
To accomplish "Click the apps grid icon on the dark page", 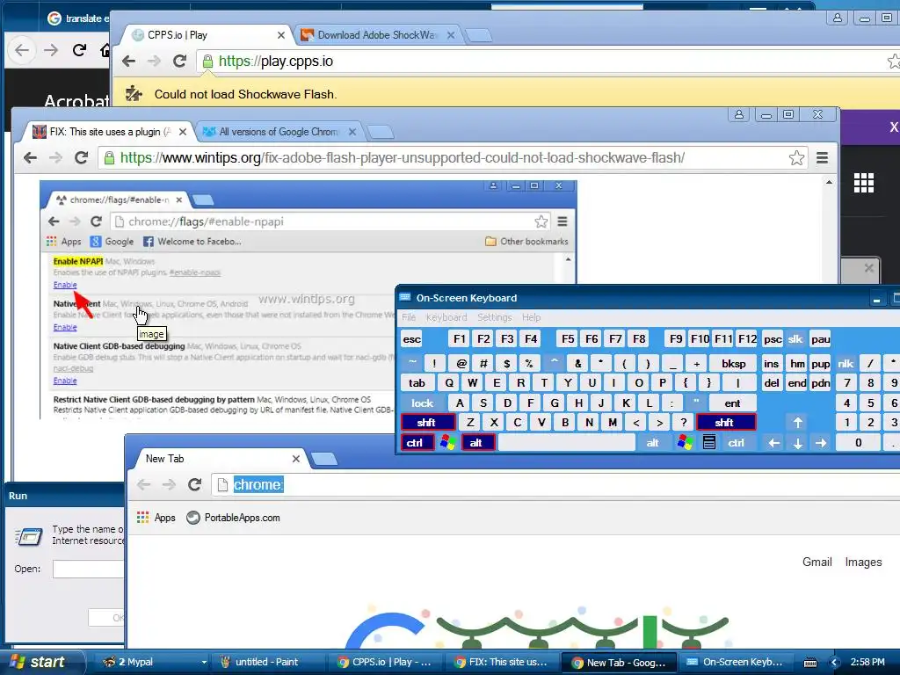I will 863,183.
